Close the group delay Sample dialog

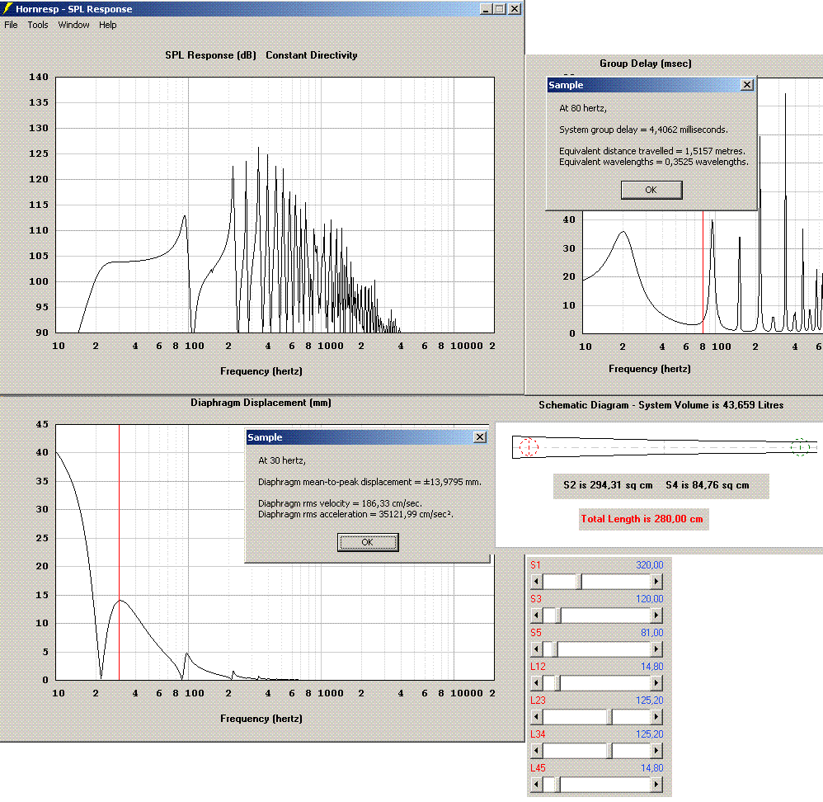747,84
